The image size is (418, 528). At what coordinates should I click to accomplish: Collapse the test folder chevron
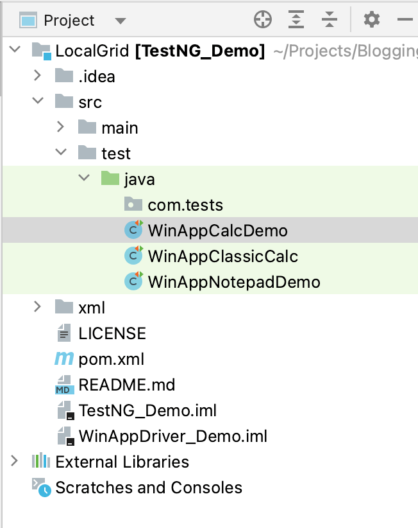[61, 152]
